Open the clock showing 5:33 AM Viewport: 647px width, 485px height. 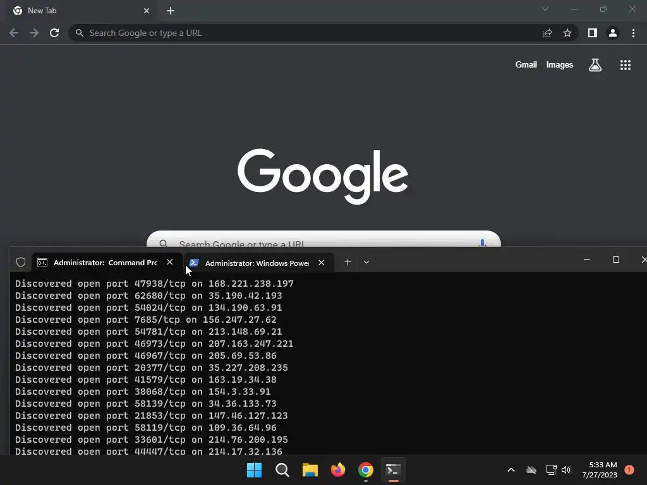[600, 470]
